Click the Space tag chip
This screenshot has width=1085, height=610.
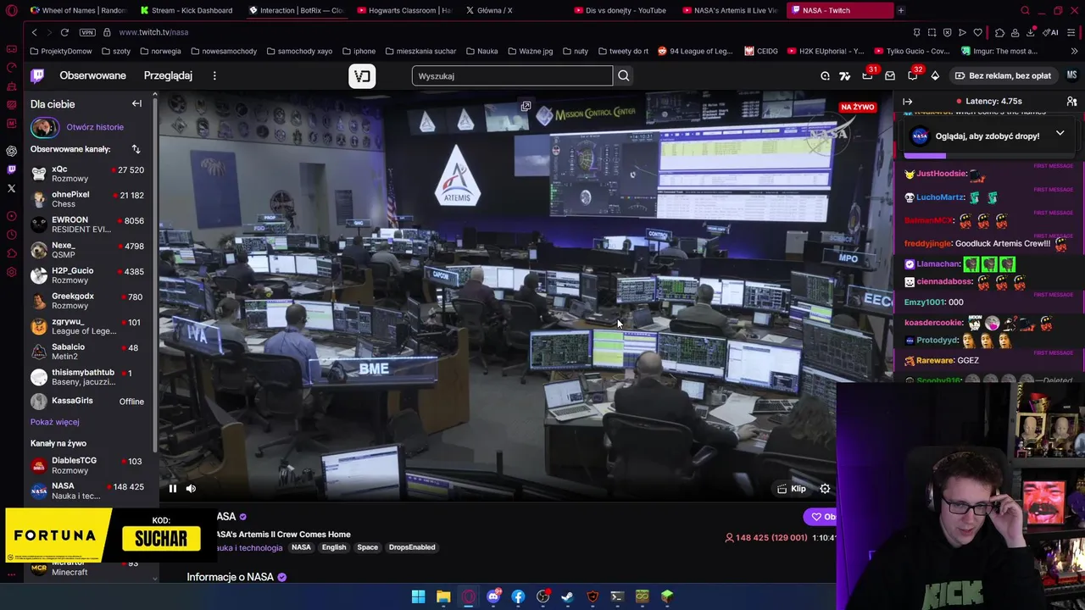point(367,547)
